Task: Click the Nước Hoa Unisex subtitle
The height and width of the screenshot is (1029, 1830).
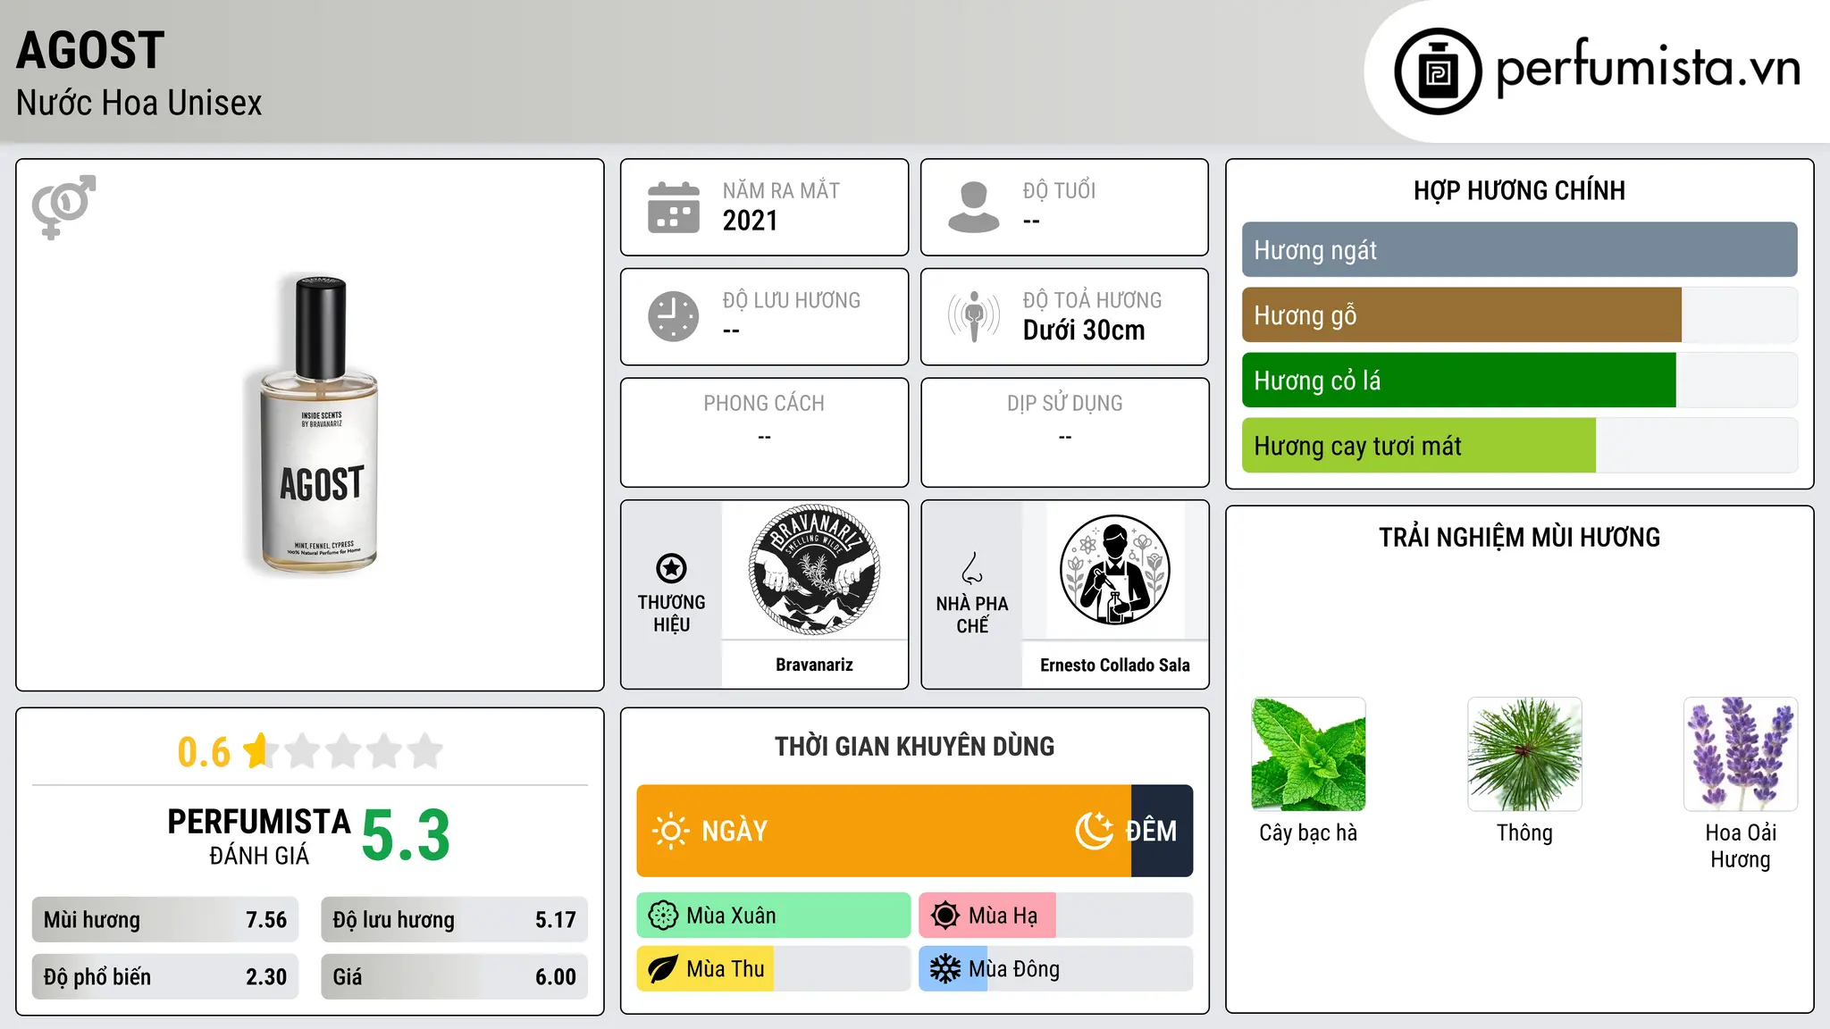Action: 139,103
